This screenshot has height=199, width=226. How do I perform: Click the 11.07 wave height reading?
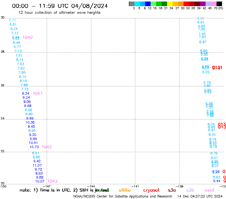point(37,165)
